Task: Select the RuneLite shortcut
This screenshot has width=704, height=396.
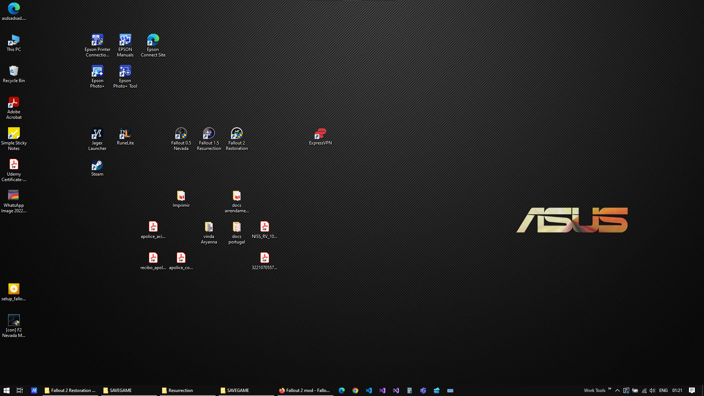Action: 125,136
